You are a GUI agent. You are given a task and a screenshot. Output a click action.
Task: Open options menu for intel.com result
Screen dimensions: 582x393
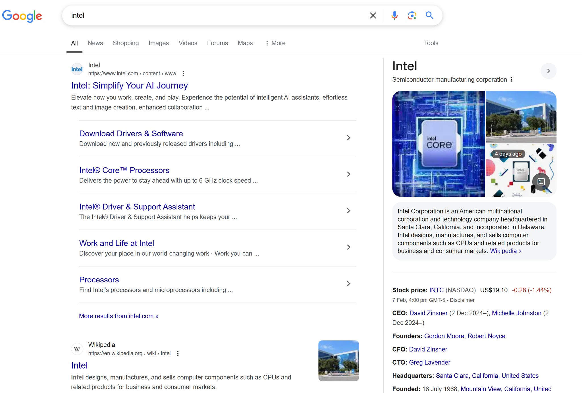coord(183,73)
